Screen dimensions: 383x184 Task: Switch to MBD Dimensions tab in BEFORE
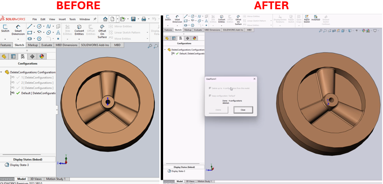[x=67, y=45]
